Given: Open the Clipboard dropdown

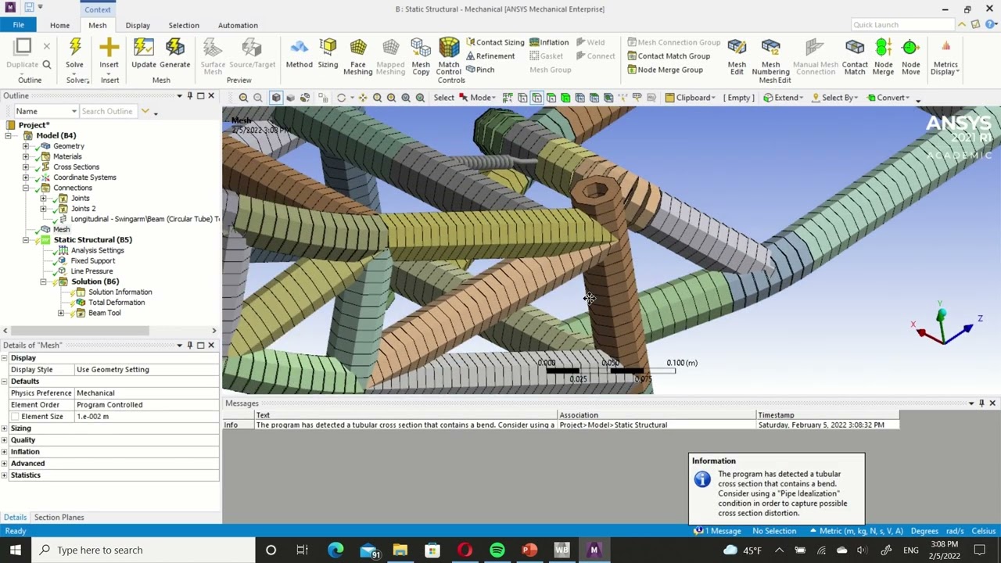Looking at the screenshot, I should coord(690,98).
